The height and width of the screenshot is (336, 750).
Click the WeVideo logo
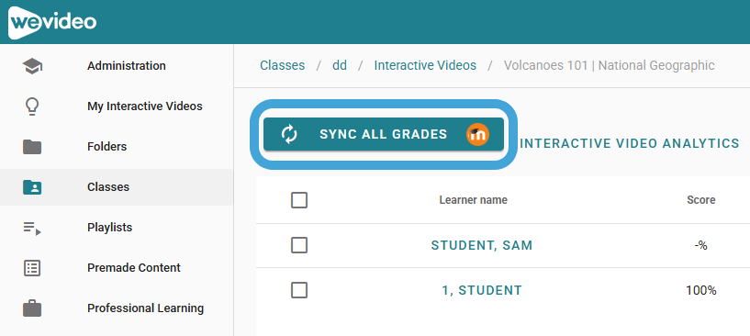click(52, 22)
